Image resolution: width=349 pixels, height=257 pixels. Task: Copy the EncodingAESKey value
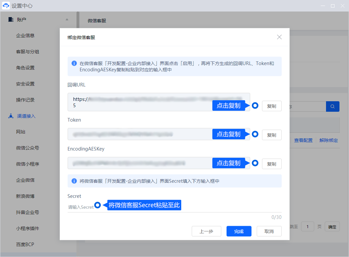coord(272,164)
